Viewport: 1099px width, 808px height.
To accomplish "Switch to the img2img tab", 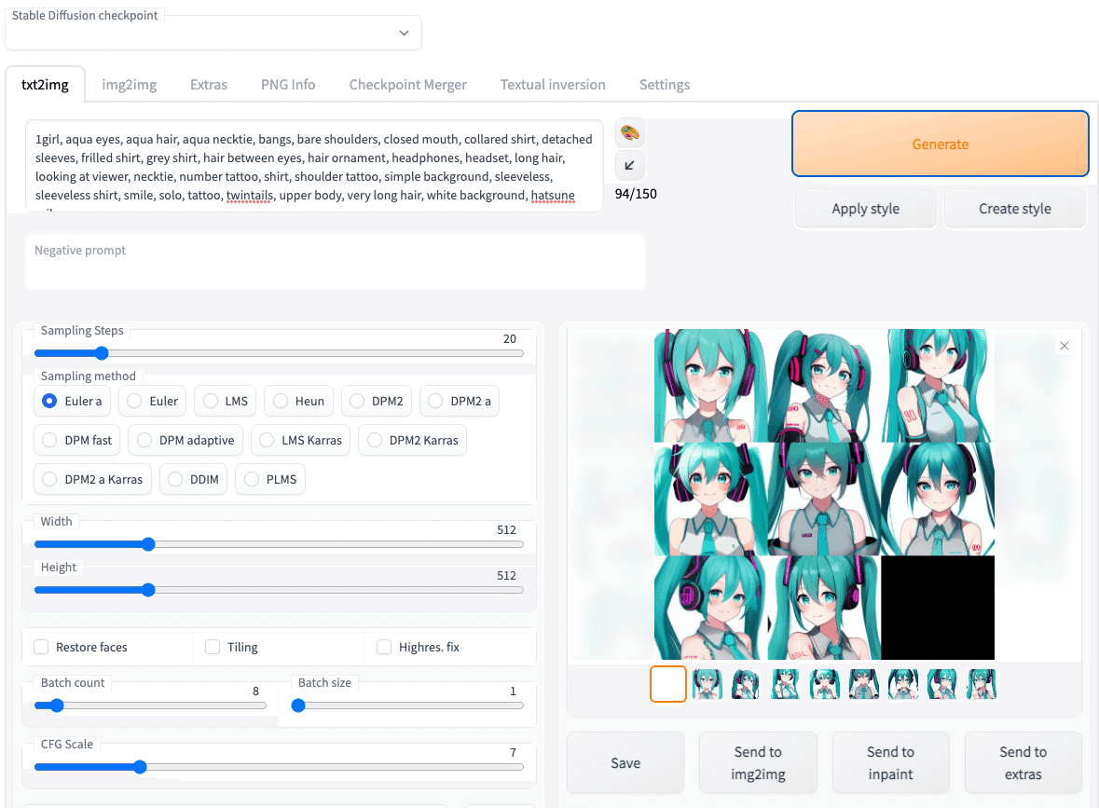I will pyautogui.click(x=129, y=84).
